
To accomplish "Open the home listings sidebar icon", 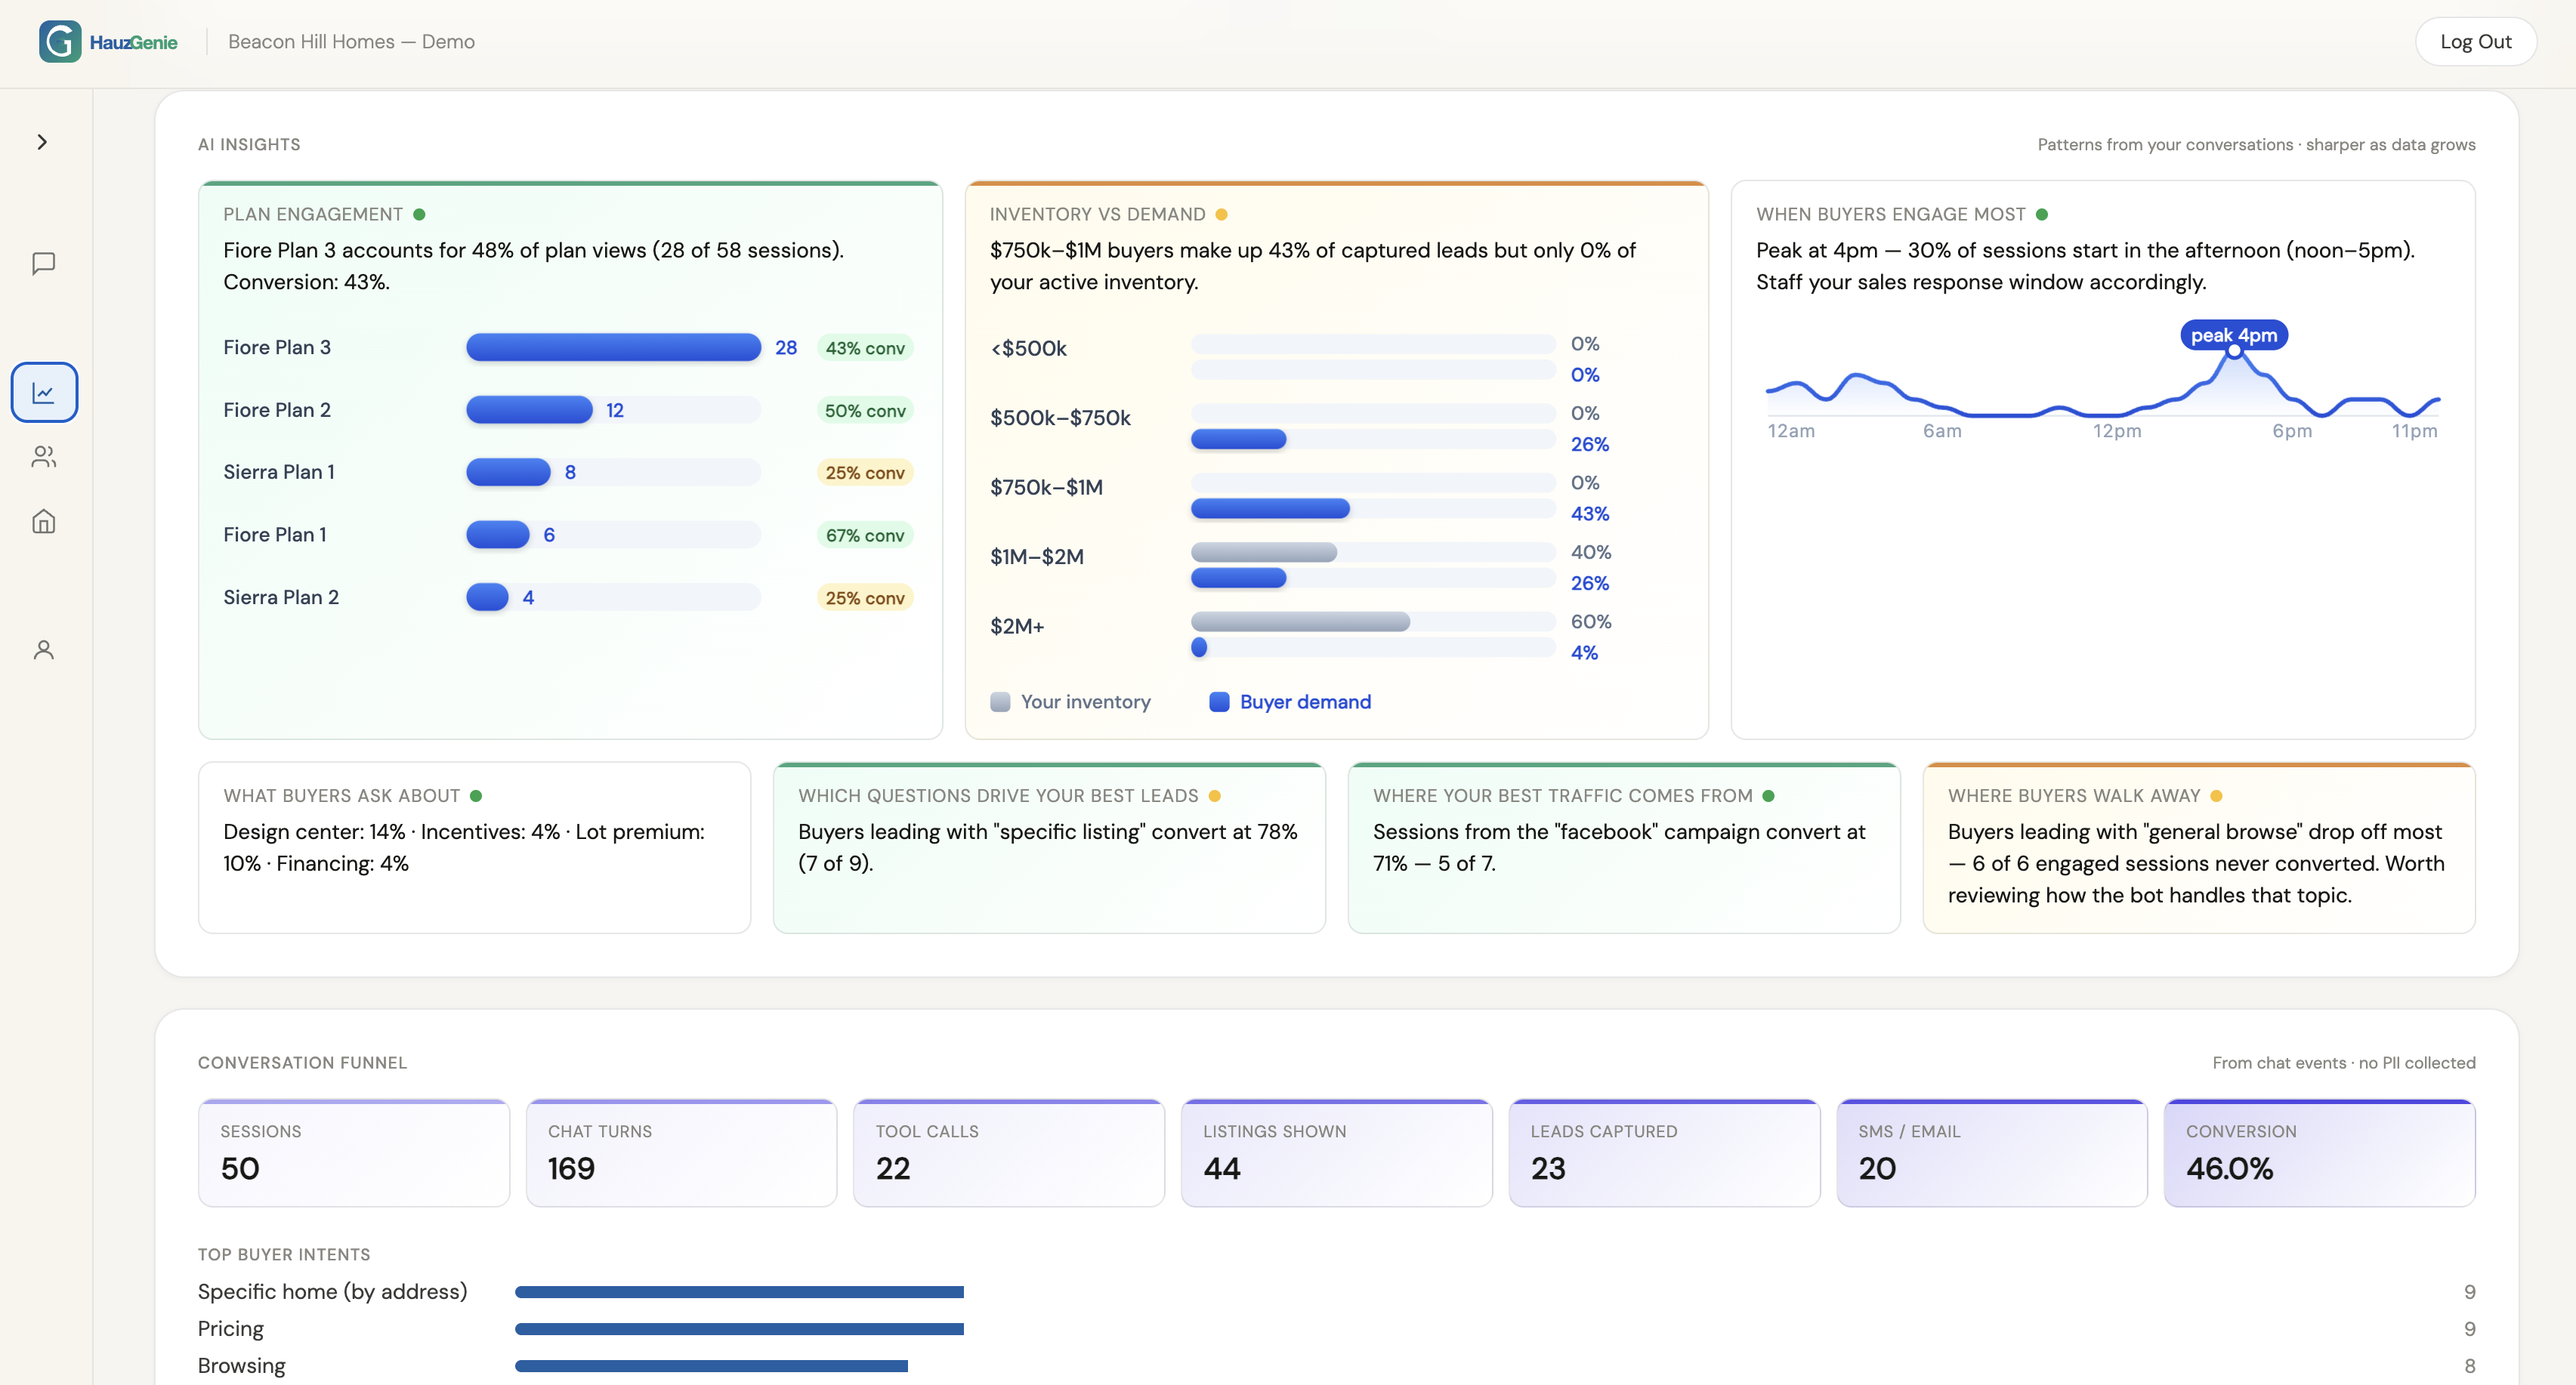I will 44,521.
